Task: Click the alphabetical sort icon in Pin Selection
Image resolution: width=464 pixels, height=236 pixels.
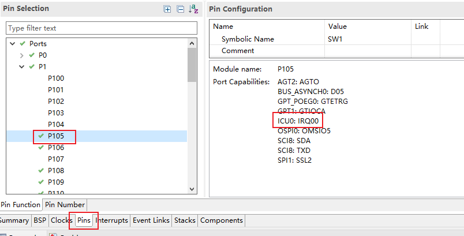Action: pyautogui.click(x=193, y=9)
